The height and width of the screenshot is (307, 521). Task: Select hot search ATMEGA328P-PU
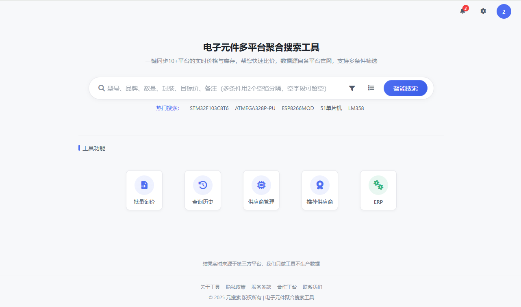tap(256, 108)
